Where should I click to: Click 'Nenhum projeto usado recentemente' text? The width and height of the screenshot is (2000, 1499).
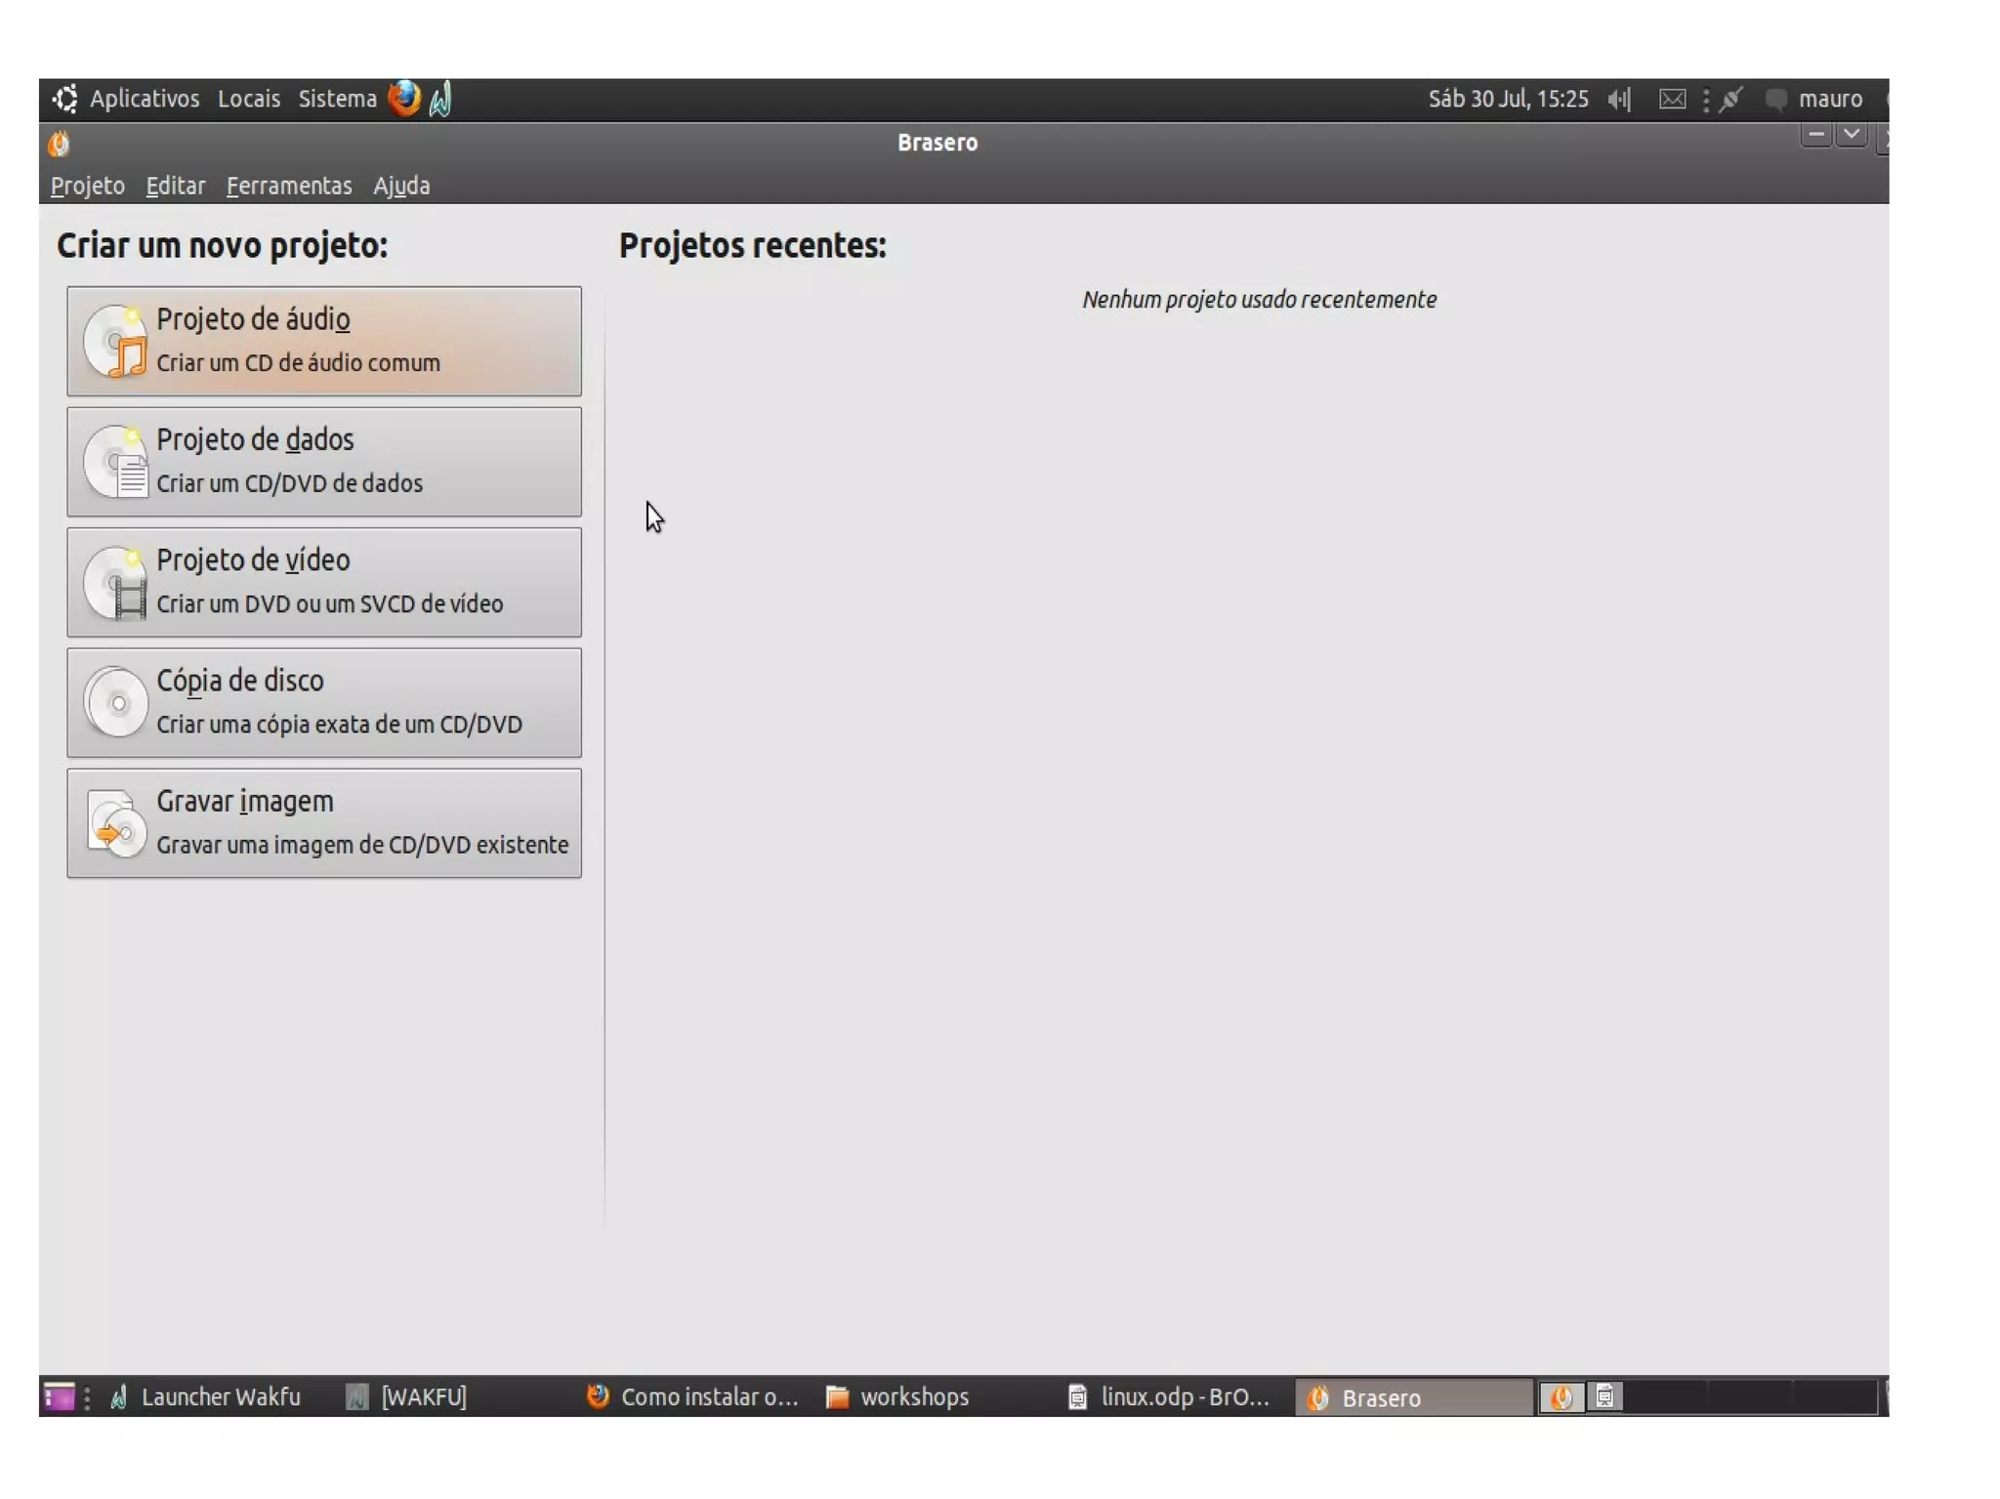tap(1259, 300)
